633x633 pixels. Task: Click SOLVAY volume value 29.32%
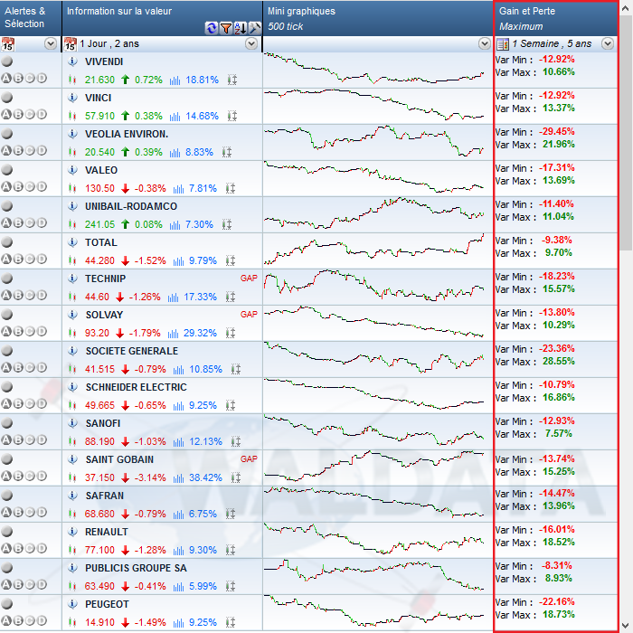(x=200, y=333)
